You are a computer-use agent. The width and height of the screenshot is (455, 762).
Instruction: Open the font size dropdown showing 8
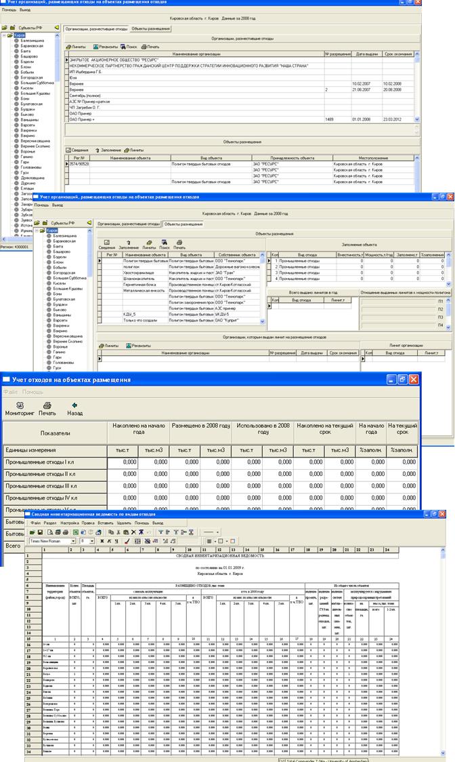click(x=92, y=541)
